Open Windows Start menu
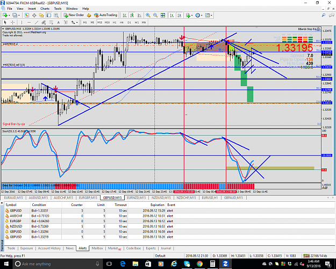The width and height of the screenshot is (336, 269). tap(6, 264)
